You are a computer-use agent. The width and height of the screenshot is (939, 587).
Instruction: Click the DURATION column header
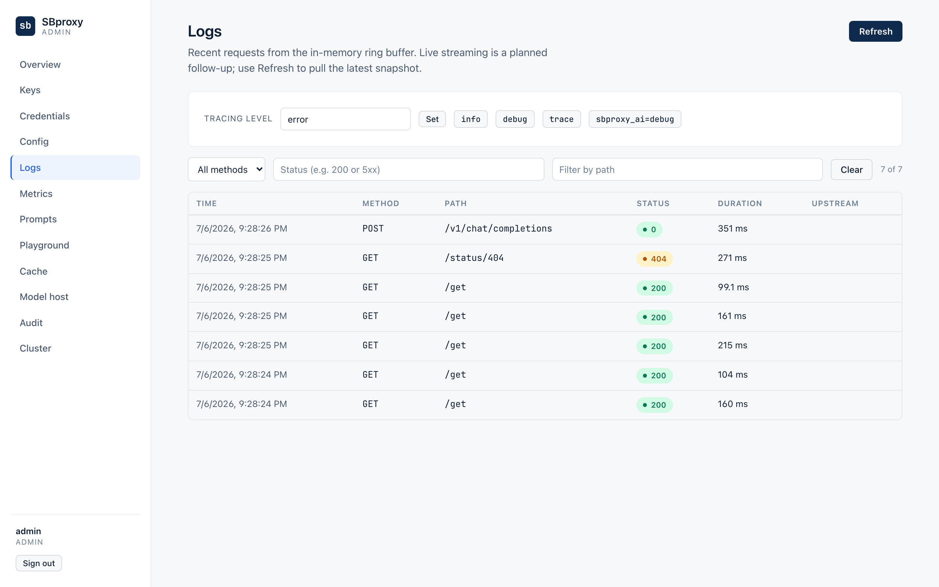(x=740, y=203)
